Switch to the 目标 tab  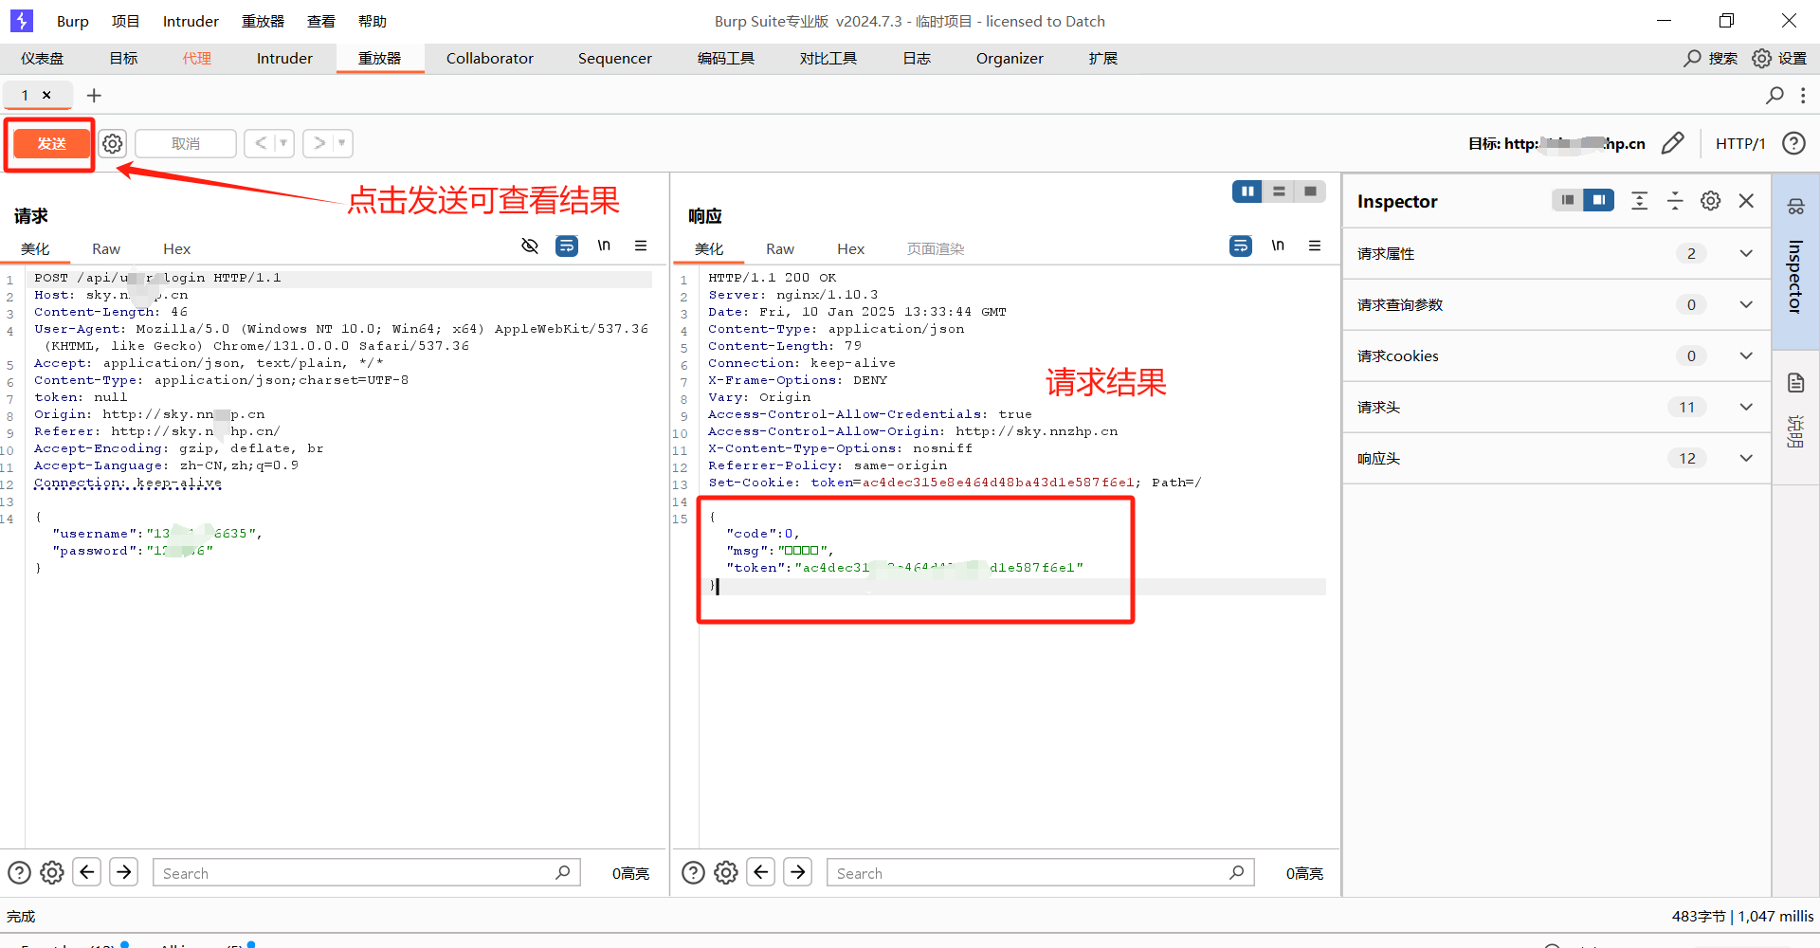click(123, 58)
